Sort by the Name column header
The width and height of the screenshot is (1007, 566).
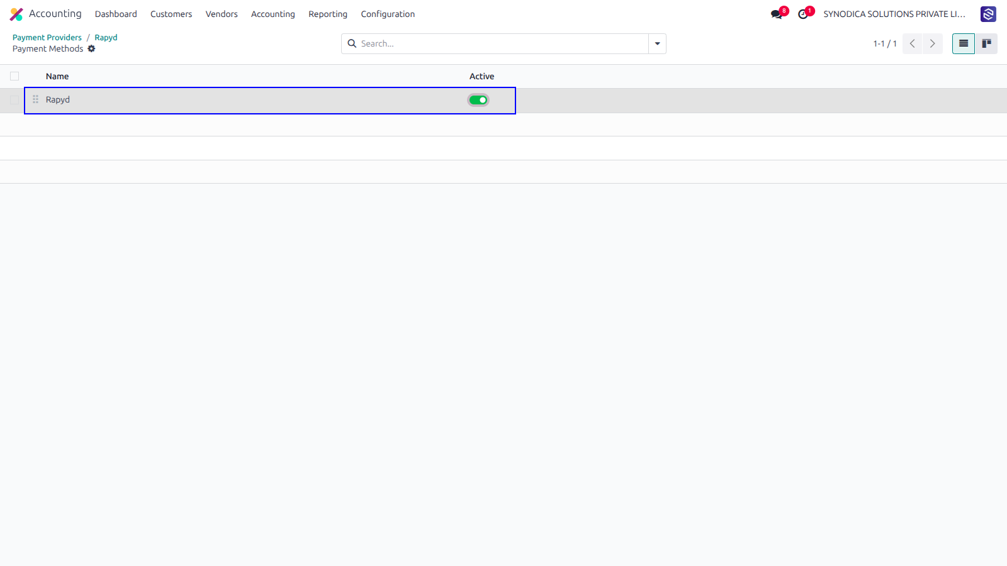pos(57,76)
